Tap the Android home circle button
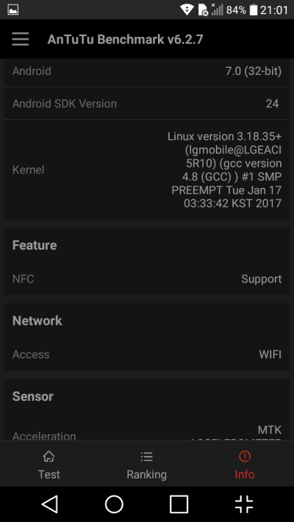The height and width of the screenshot is (522, 294). tap(115, 504)
